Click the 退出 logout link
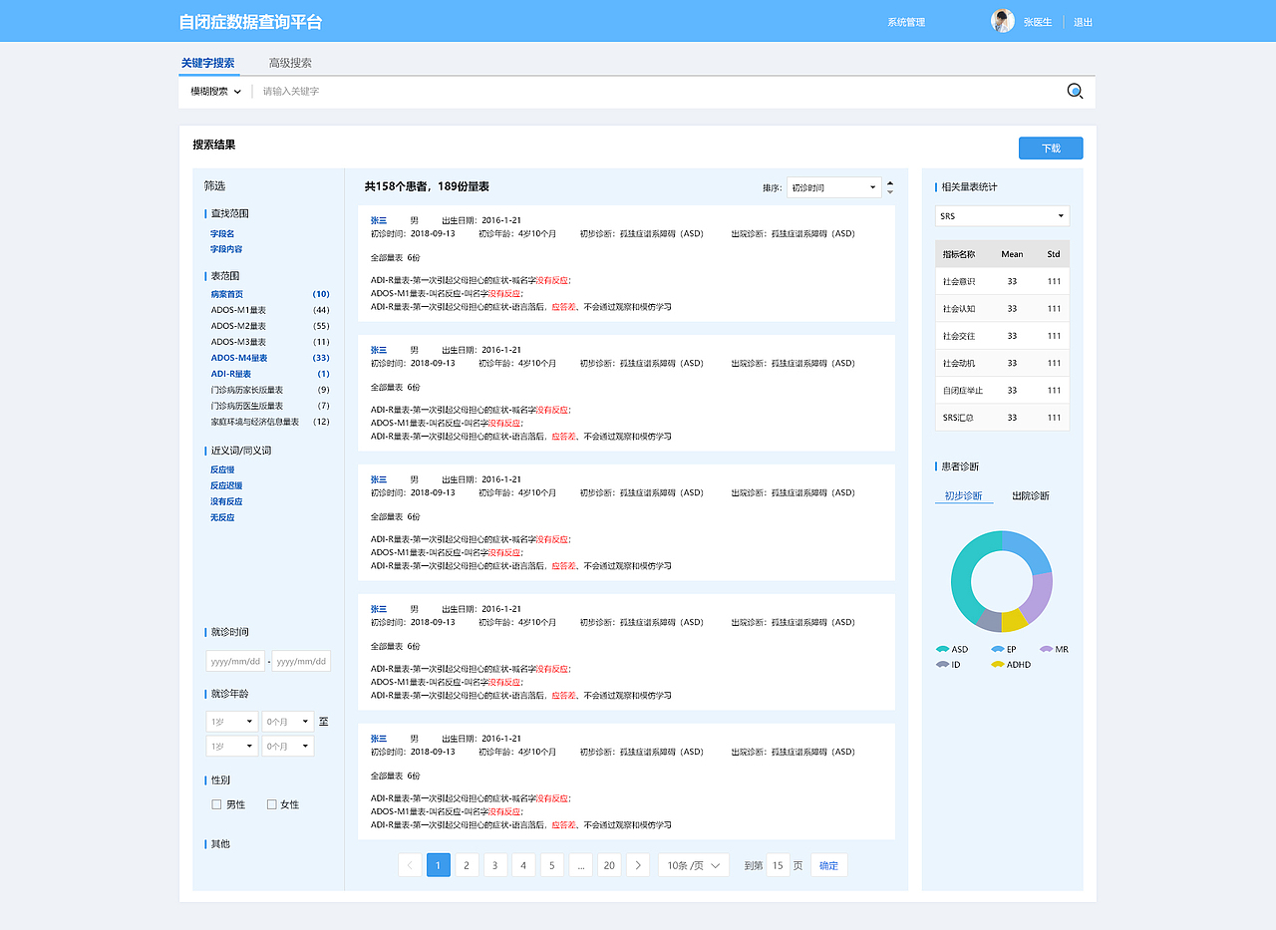The image size is (1276, 930). 1083,22
